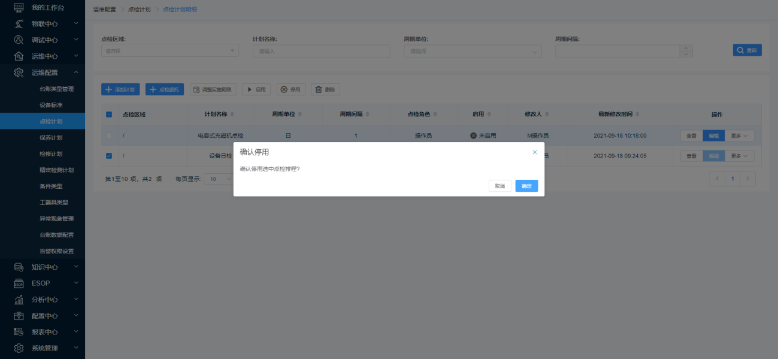Expand the 配置中心 menu chevron

76,315
